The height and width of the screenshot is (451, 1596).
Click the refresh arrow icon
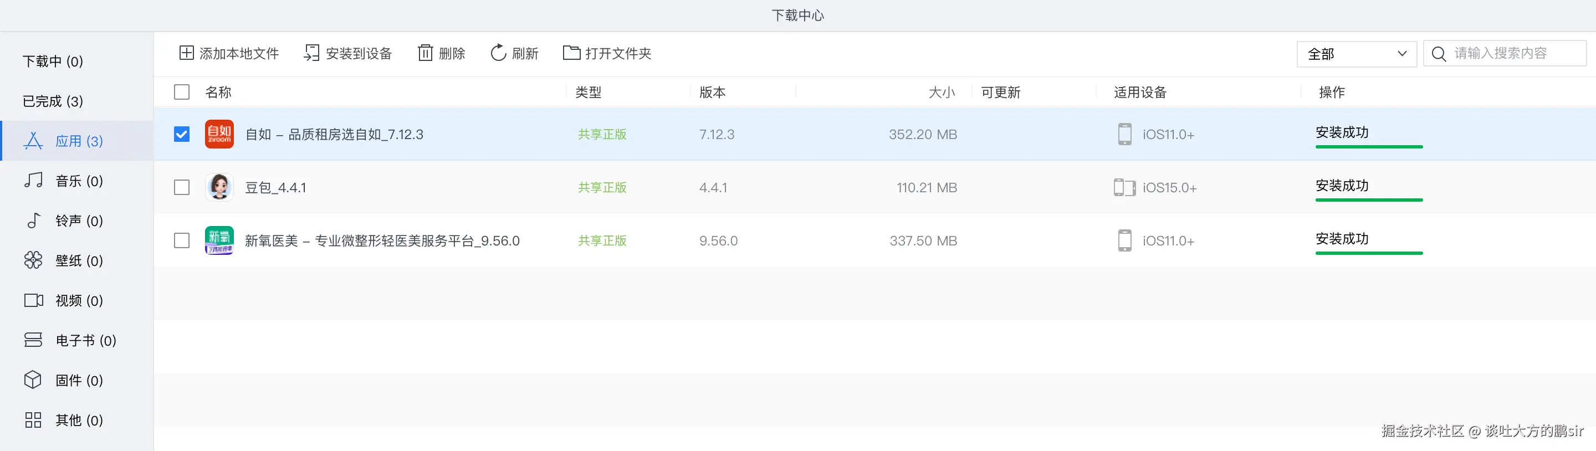(x=498, y=53)
